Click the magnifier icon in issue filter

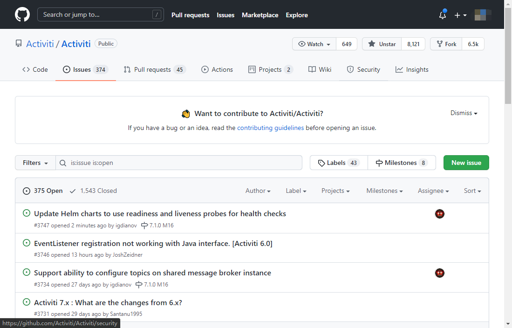[x=63, y=163]
